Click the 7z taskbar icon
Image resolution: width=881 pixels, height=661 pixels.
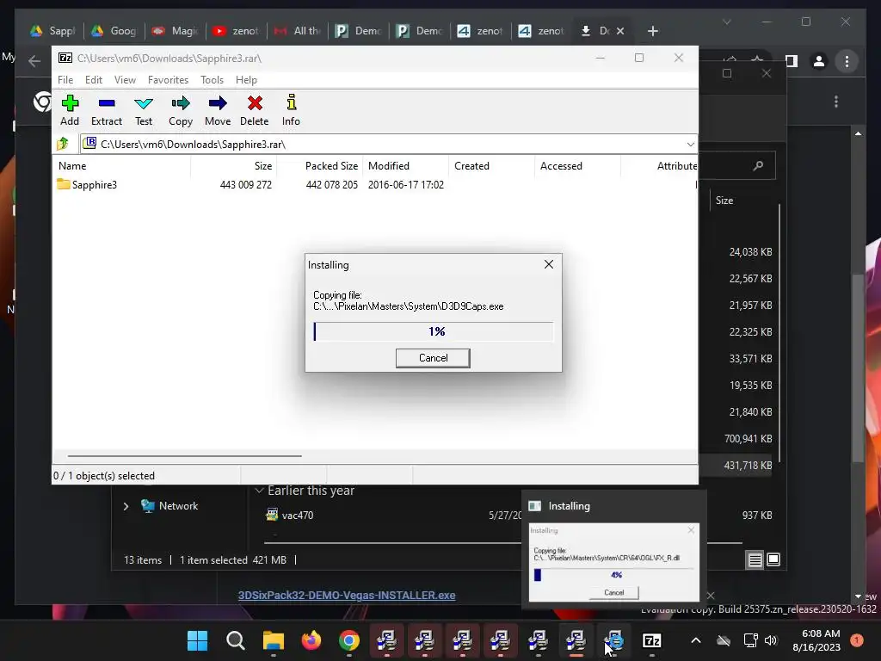tap(652, 640)
